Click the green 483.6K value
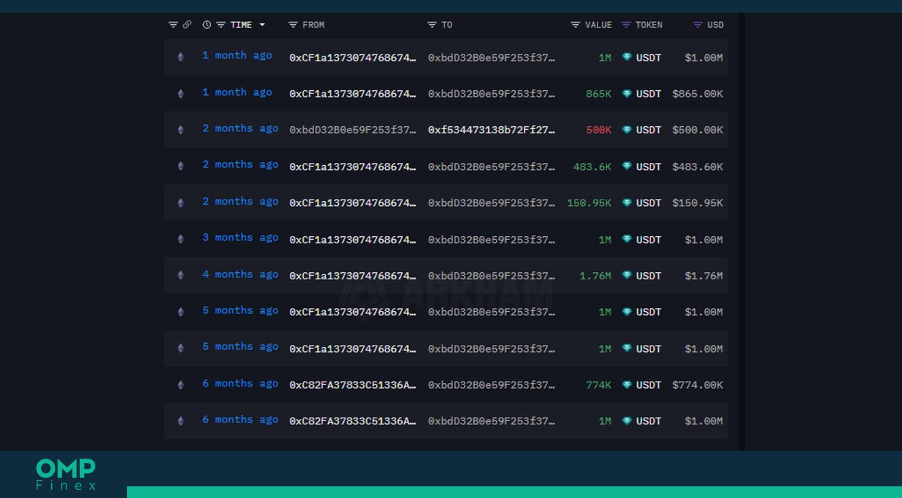This screenshot has height=498, width=902. tap(592, 166)
